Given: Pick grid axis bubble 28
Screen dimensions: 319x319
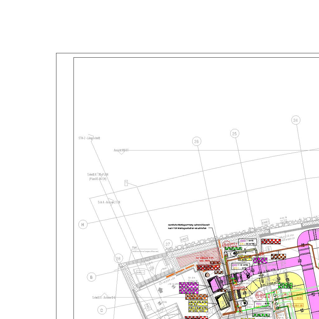Looking at the screenshot, I should point(118,258).
